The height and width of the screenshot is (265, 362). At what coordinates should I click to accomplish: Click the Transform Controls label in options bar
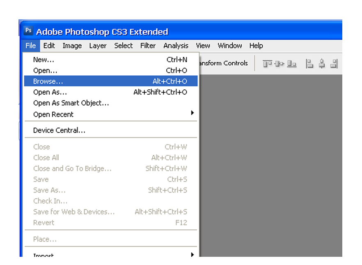pyautogui.click(x=223, y=63)
